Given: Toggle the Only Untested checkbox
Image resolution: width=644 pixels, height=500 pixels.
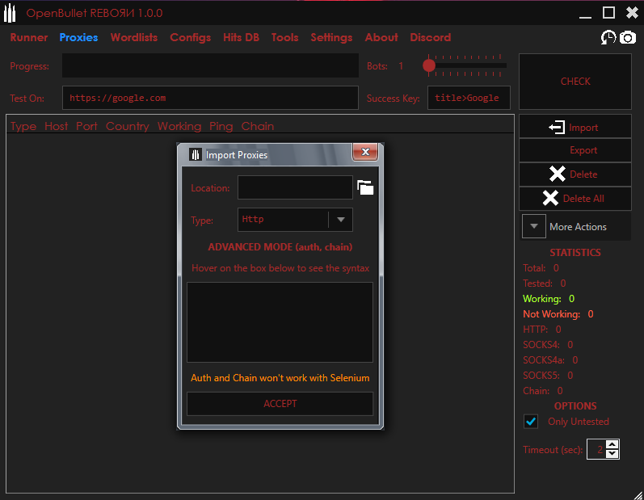Looking at the screenshot, I should (x=531, y=421).
